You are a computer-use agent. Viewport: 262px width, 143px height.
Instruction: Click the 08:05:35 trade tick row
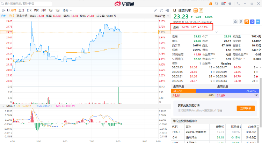click(193, 81)
